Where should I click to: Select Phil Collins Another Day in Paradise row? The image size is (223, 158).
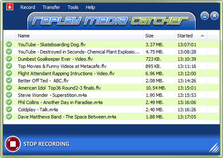point(111,102)
